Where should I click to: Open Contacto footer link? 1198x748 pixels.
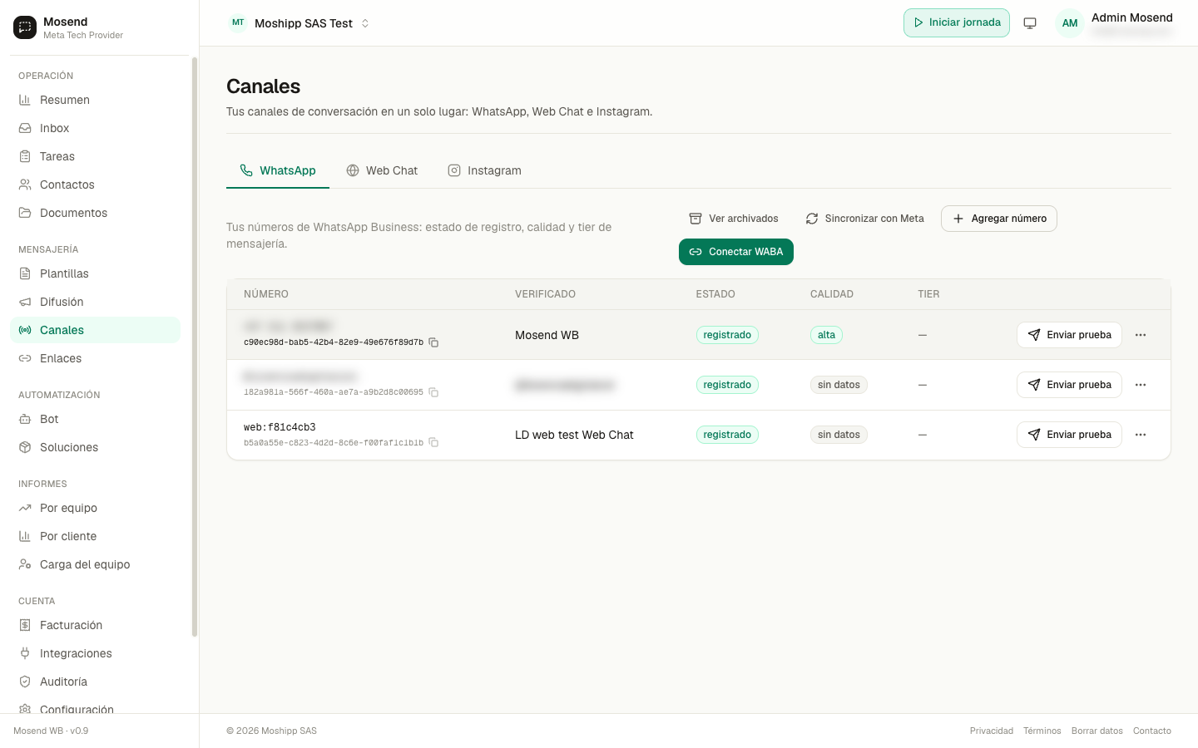pos(1152,731)
